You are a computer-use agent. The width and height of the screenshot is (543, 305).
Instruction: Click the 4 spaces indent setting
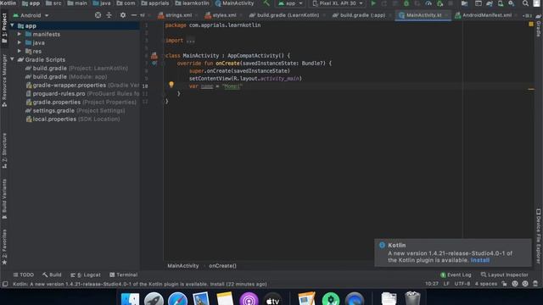click(485, 284)
